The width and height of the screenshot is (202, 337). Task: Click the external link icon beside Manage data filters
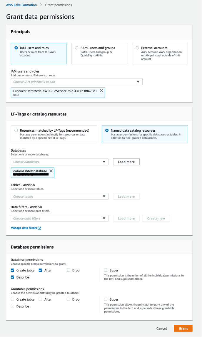pyautogui.click(x=39, y=228)
